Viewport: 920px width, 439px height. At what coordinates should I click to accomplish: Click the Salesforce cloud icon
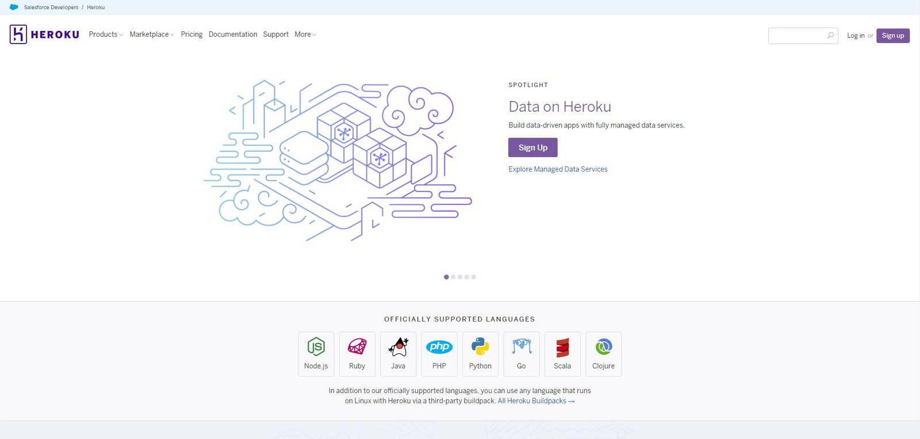pyautogui.click(x=14, y=7)
